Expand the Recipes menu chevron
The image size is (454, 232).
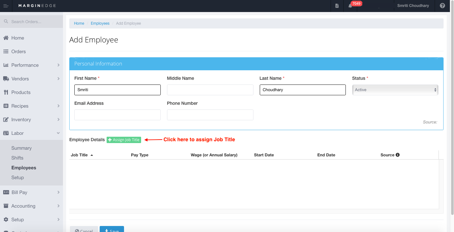coord(59,106)
